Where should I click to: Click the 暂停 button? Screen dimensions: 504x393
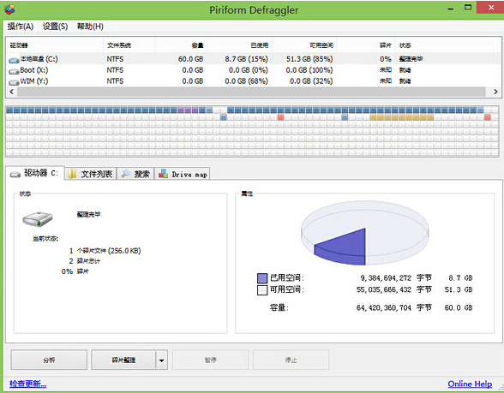211,360
